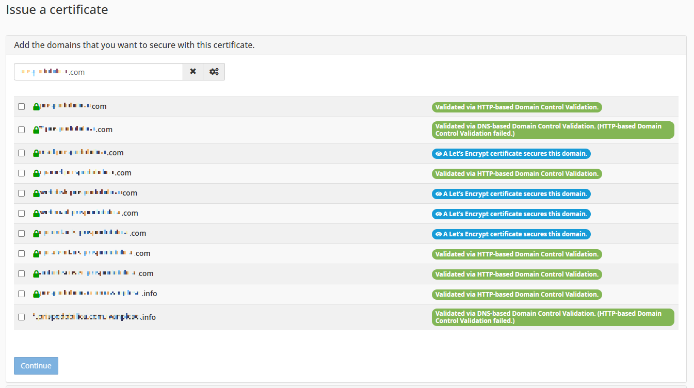Click the Continue button
The height and width of the screenshot is (388, 694).
(x=36, y=366)
